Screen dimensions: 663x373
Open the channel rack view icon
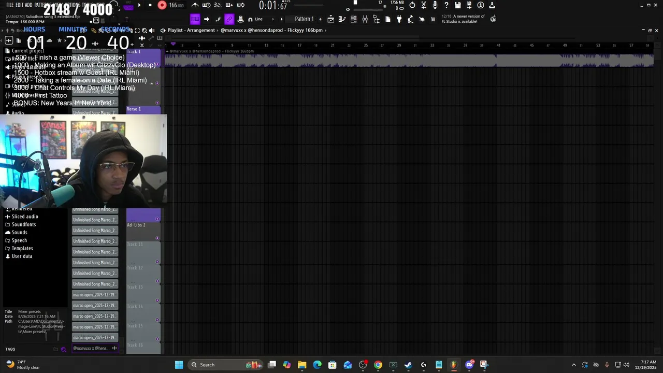pos(353,19)
